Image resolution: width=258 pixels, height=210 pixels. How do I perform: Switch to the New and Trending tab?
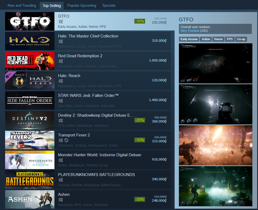coord(22,5)
